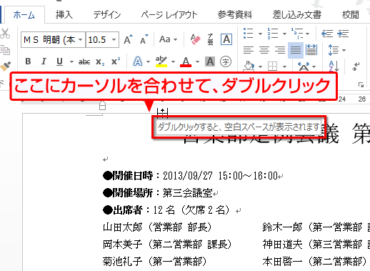Viewport: 370px width, 271px height.
Task: Center align text
Action: [264, 50]
